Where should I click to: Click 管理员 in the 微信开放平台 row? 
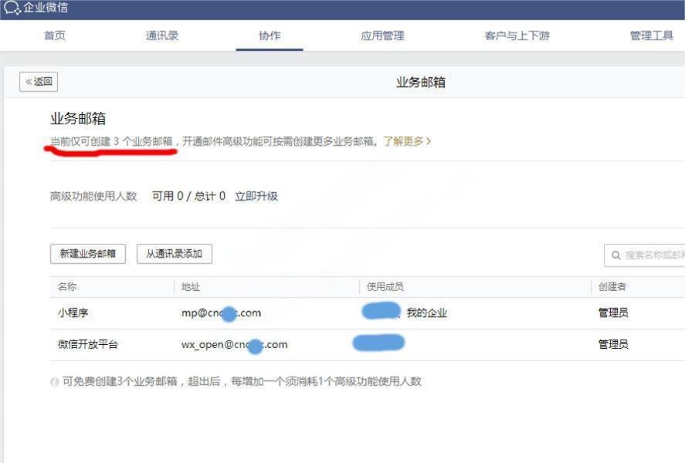tap(613, 344)
